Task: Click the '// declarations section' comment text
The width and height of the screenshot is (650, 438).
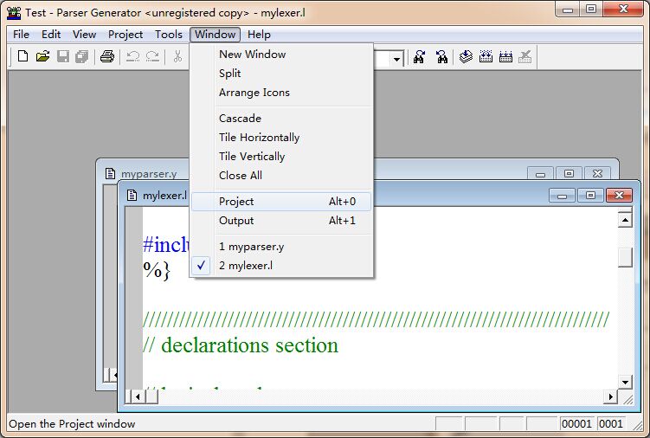Action: click(241, 345)
